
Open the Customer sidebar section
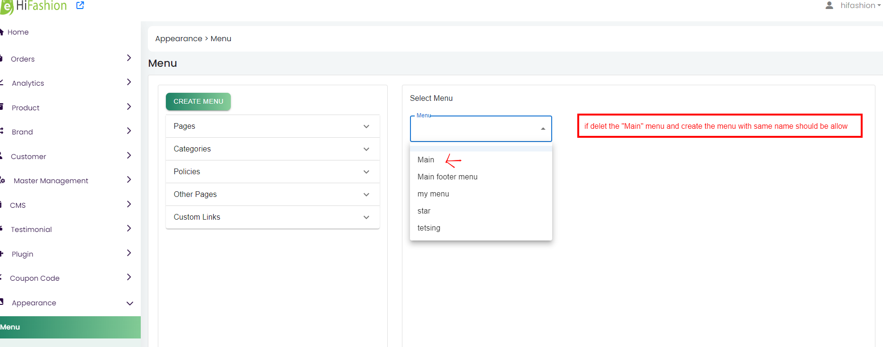point(28,157)
